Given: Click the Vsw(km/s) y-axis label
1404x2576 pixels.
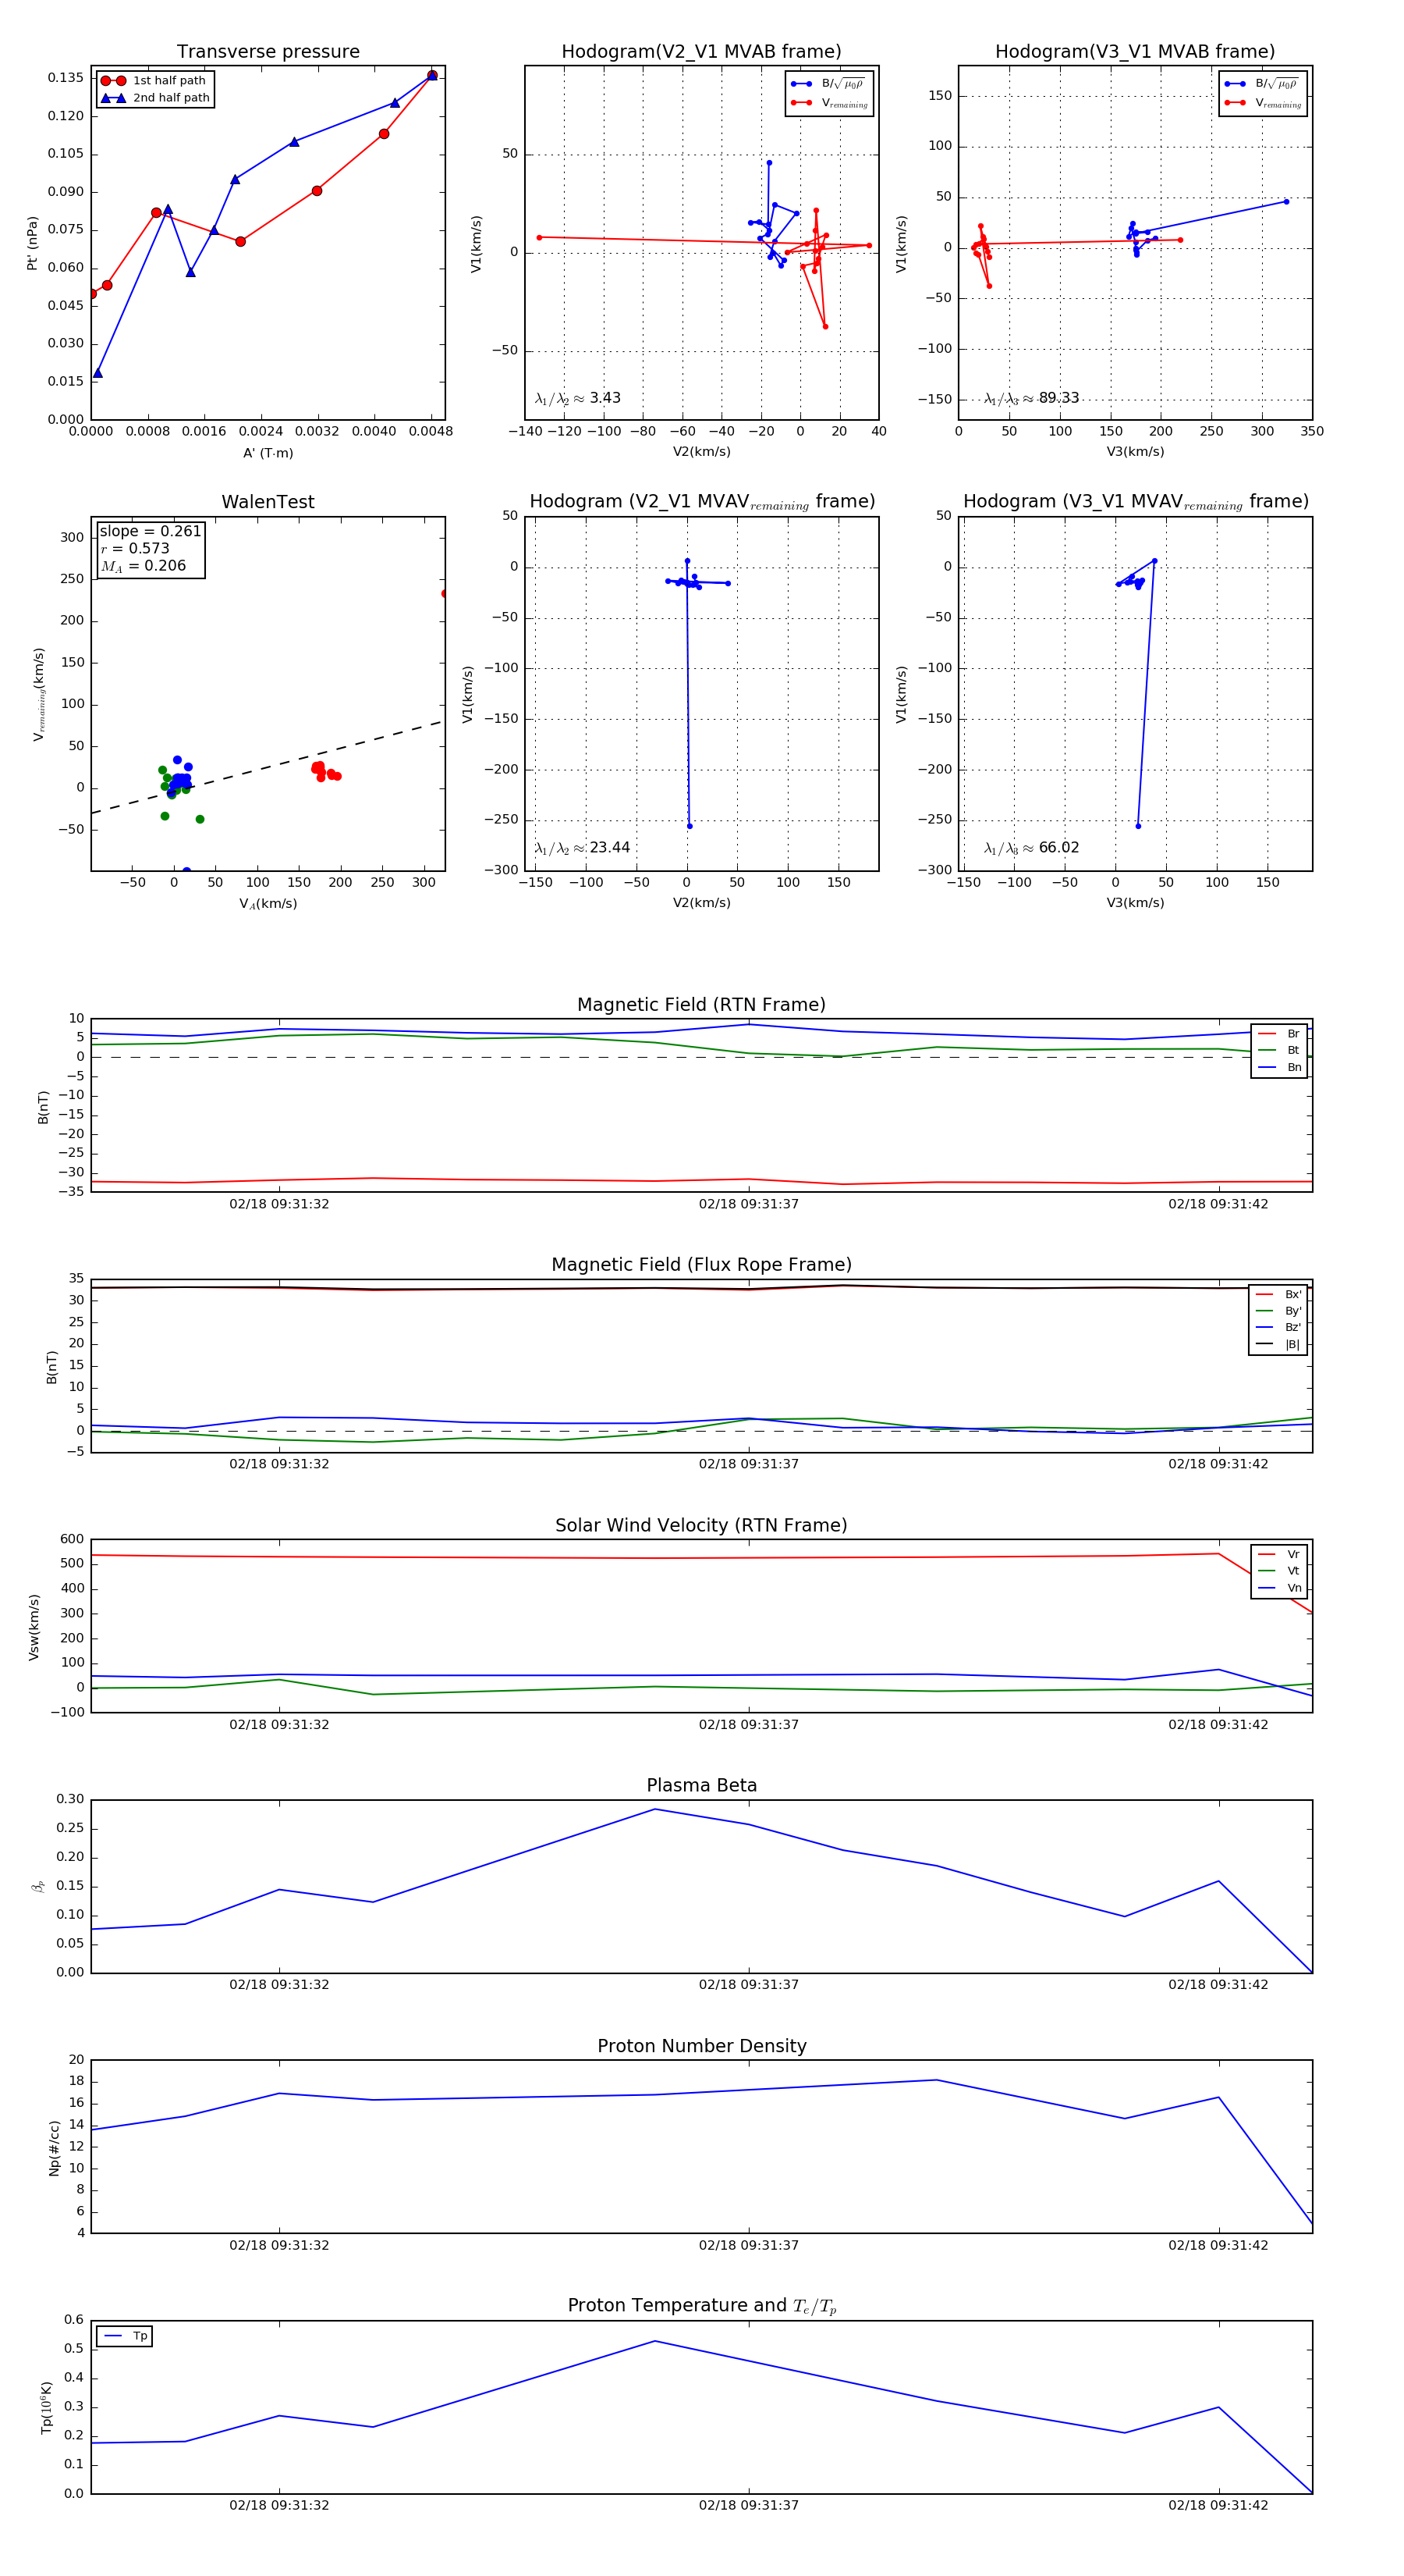Looking at the screenshot, I should tap(33, 1627).
